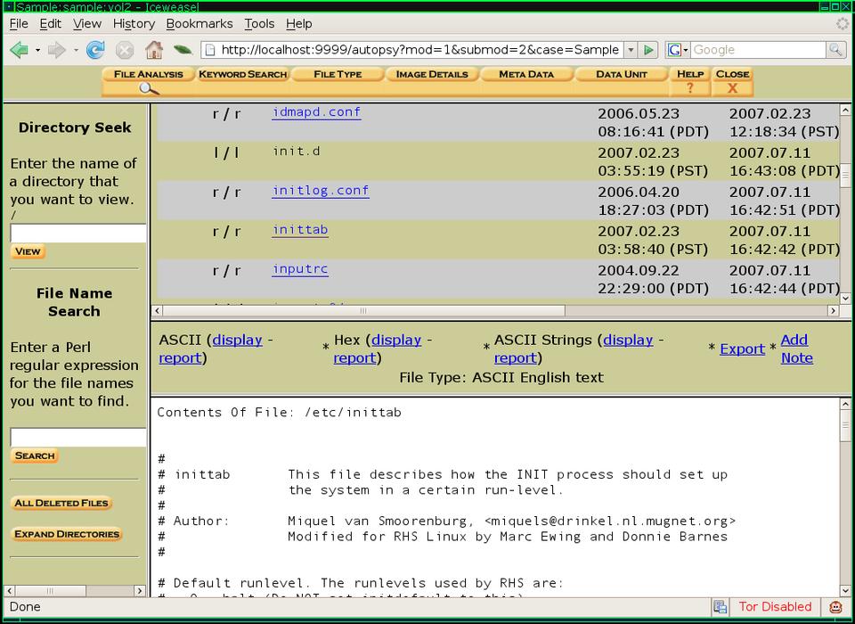The image size is (855, 624).
Task: Click the file list horizontal scrollbar
Action: [362, 311]
